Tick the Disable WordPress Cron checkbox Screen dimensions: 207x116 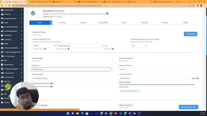[x=53, y=87]
